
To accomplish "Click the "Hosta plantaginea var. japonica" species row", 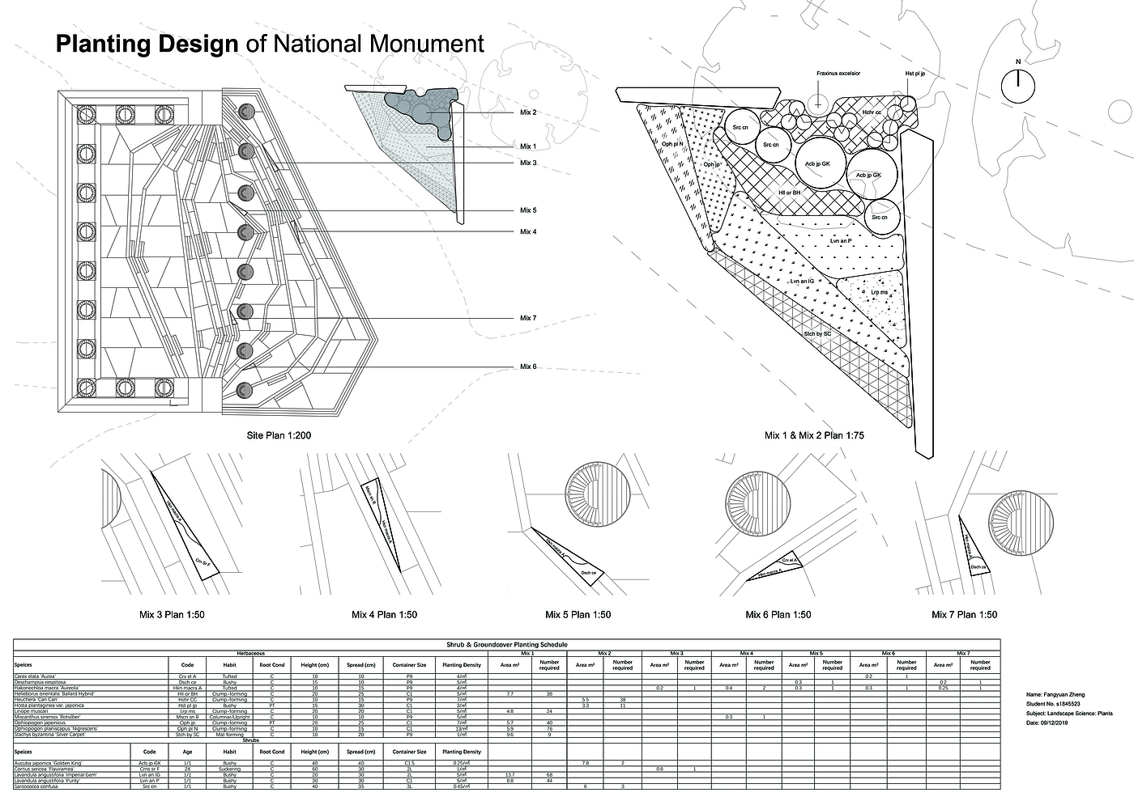I will 507,706.
